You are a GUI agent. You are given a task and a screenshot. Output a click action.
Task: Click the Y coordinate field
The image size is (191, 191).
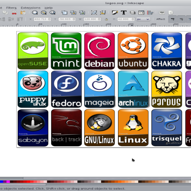point(67,19)
